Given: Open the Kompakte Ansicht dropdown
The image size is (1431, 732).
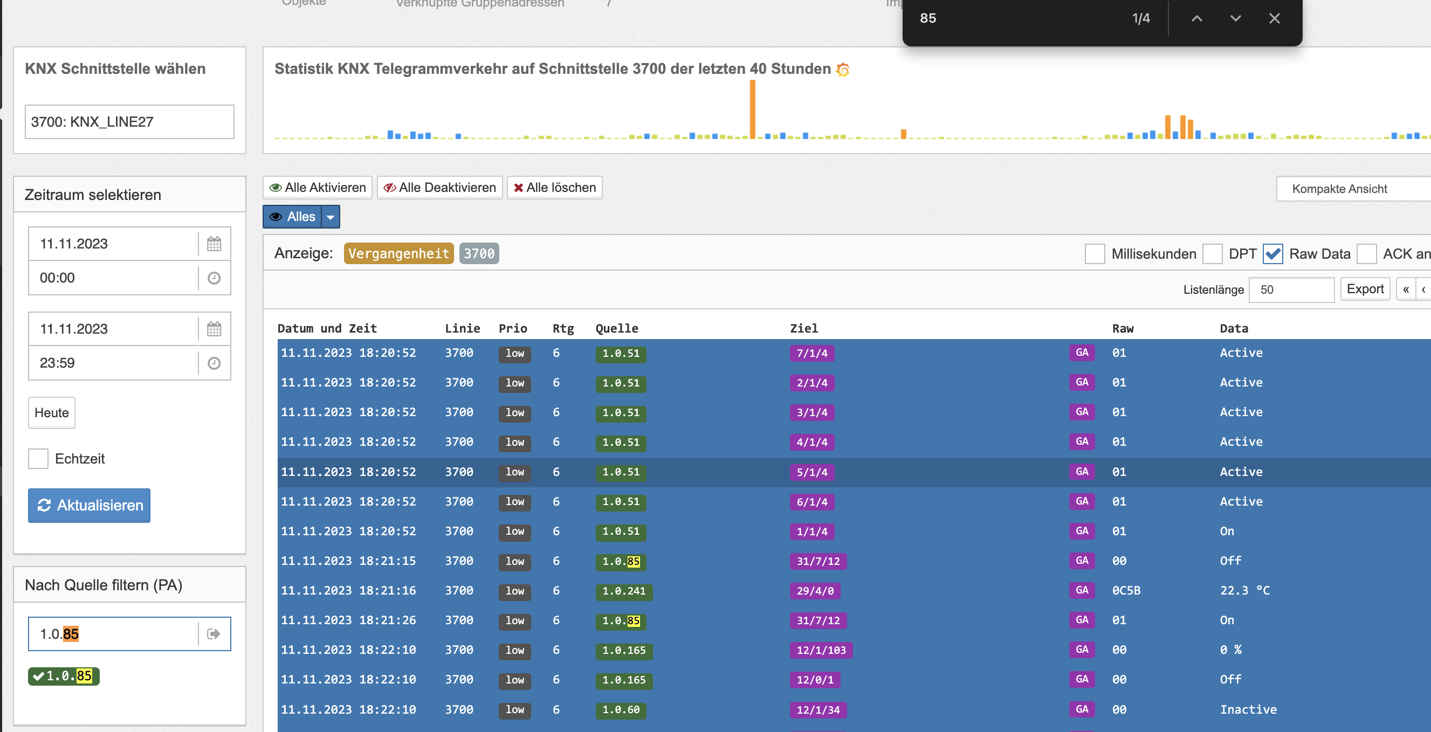Looking at the screenshot, I should pos(1353,189).
